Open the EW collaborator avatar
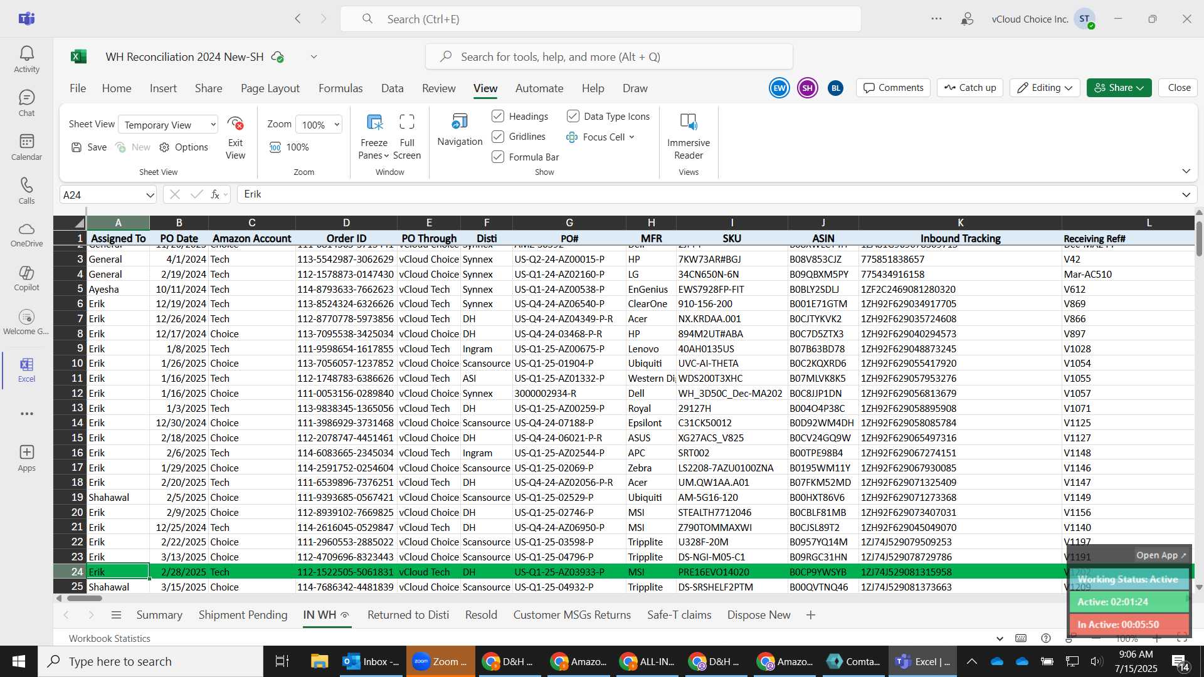 click(779, 88)
